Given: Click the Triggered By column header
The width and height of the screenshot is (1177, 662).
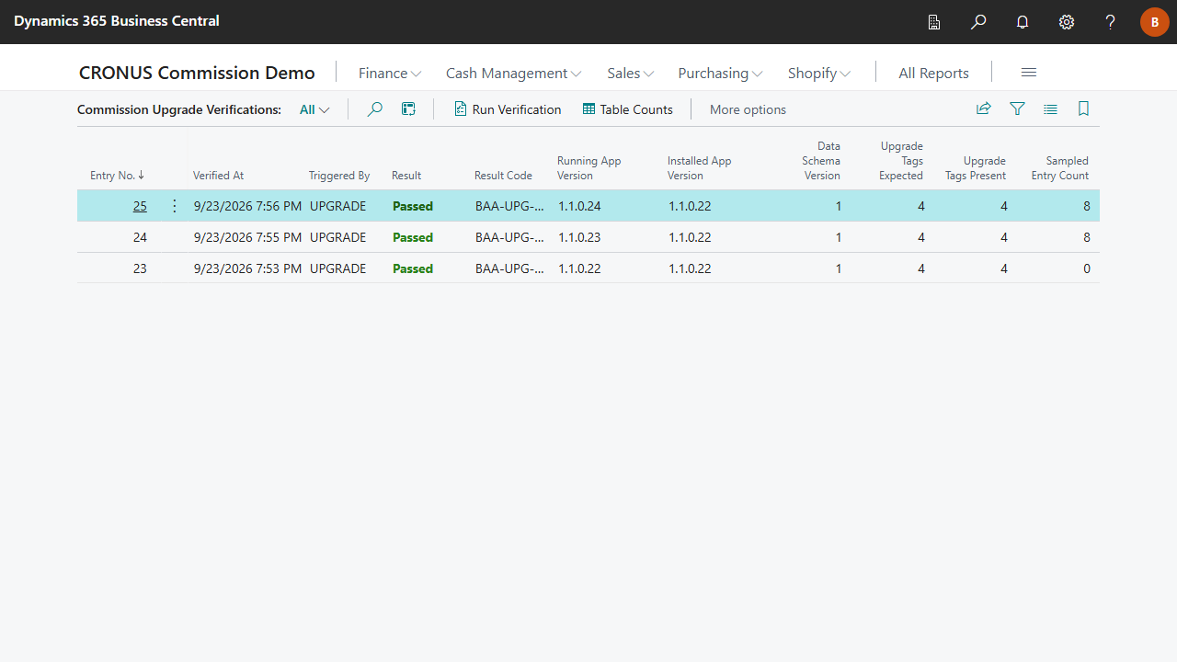Looking at the screenshot, I should tap(339, 176).
